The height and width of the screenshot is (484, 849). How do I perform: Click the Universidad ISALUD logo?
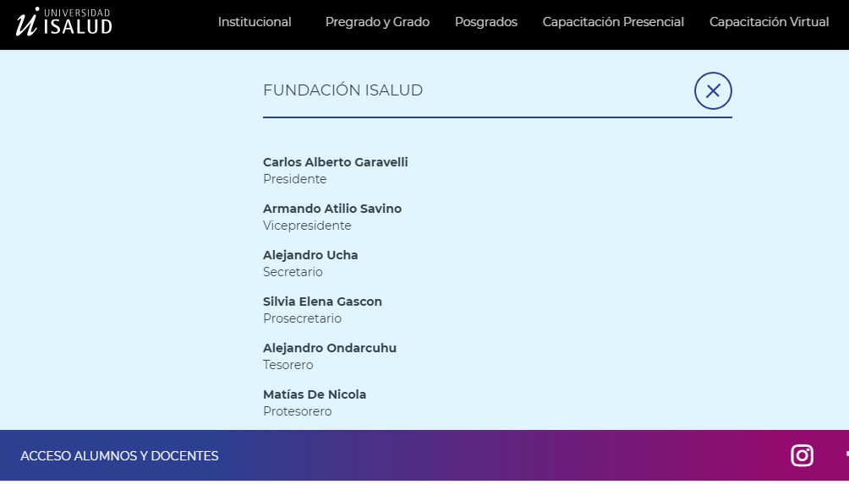(64, 22)
